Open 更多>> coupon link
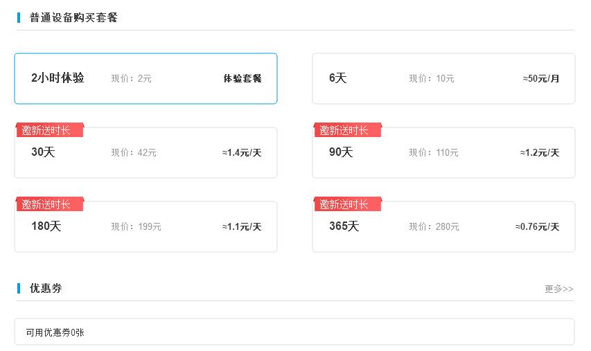Image resolution: width=591 pixels, height=351 pixels. pyautogui.click(x=558, y=289)
